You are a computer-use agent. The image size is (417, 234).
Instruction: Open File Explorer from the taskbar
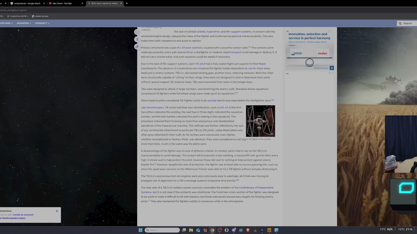[191, 230]
